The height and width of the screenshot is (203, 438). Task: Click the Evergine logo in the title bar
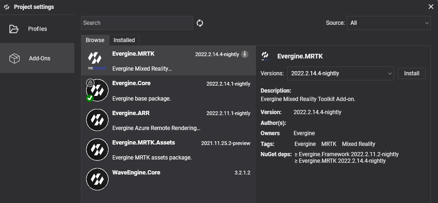pyautogui.click(x=7, y=7)
